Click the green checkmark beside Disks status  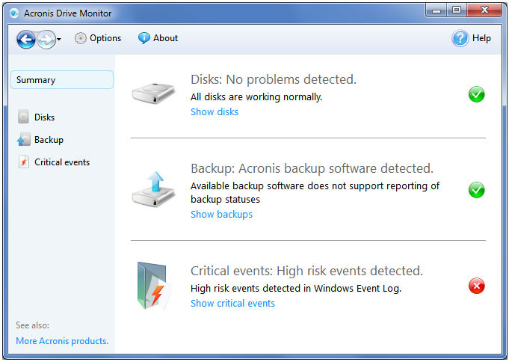477,94
